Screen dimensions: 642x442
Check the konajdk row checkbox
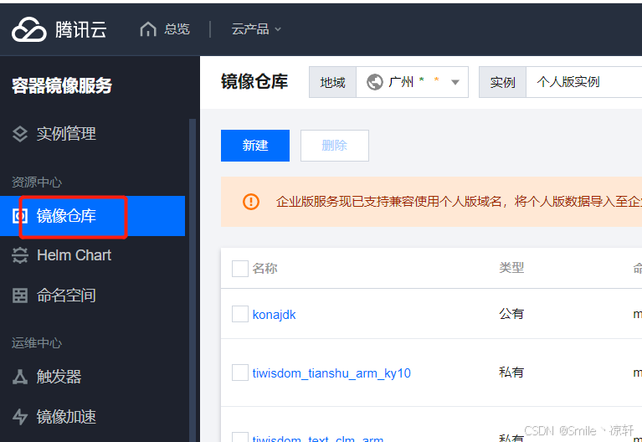pyautogui.click(x=240, y=314)
